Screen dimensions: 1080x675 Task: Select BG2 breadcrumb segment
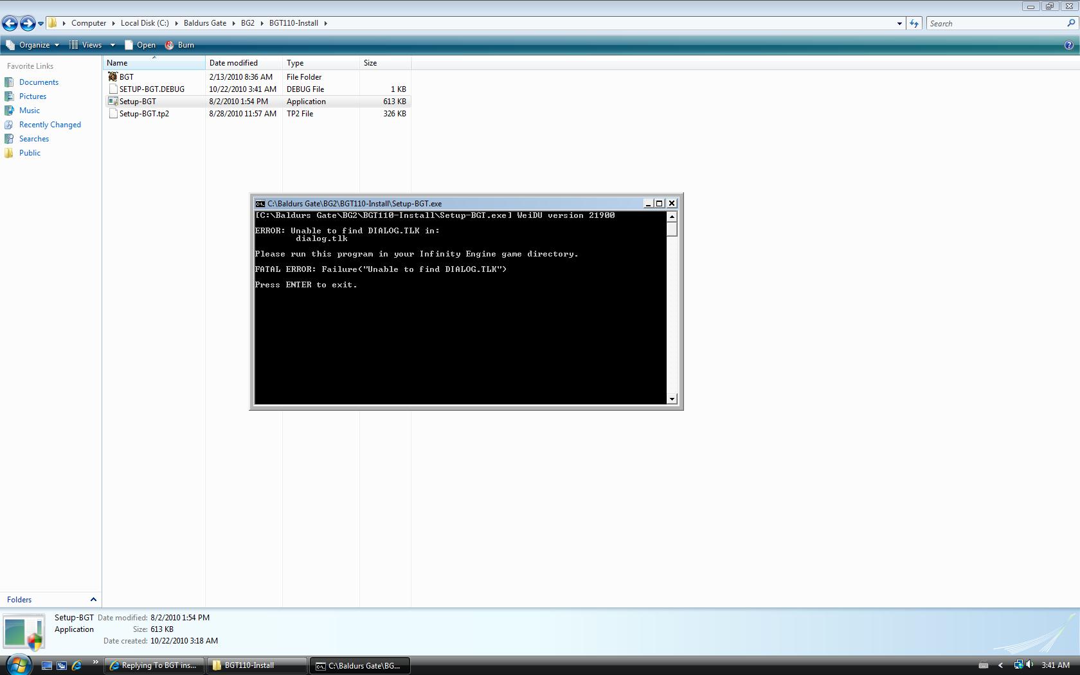pyautogui.click(x=248, y=23)
